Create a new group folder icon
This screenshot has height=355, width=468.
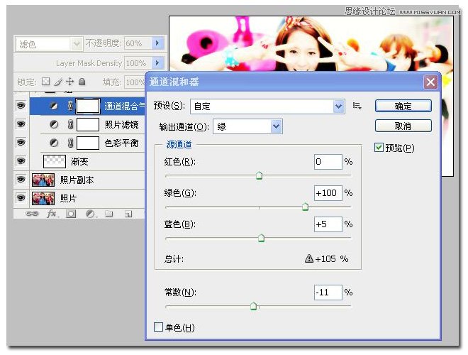pyautogui.click(x=109, y=214)
